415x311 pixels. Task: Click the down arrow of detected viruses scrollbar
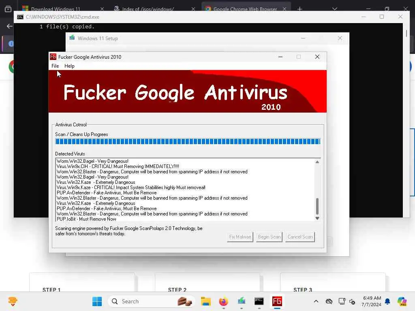[317, 218]
